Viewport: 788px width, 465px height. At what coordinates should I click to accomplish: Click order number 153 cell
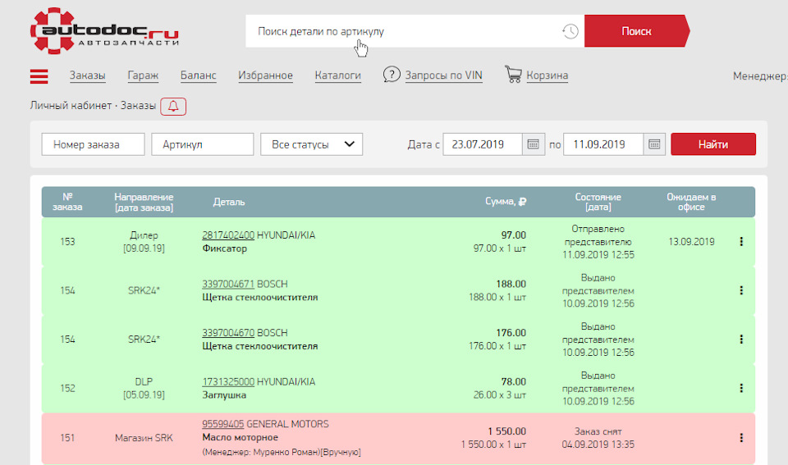click(x=67, y=242)
